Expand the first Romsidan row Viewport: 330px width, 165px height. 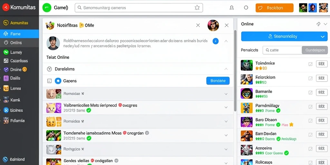pos(226,94)
